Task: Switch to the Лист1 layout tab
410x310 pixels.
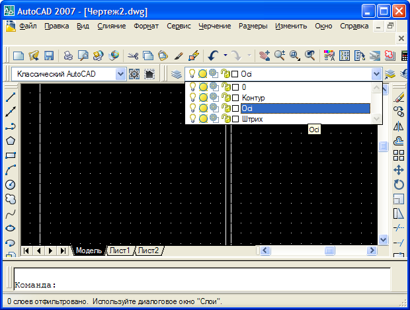Action: pyautogui.click(x=120, y=251)
